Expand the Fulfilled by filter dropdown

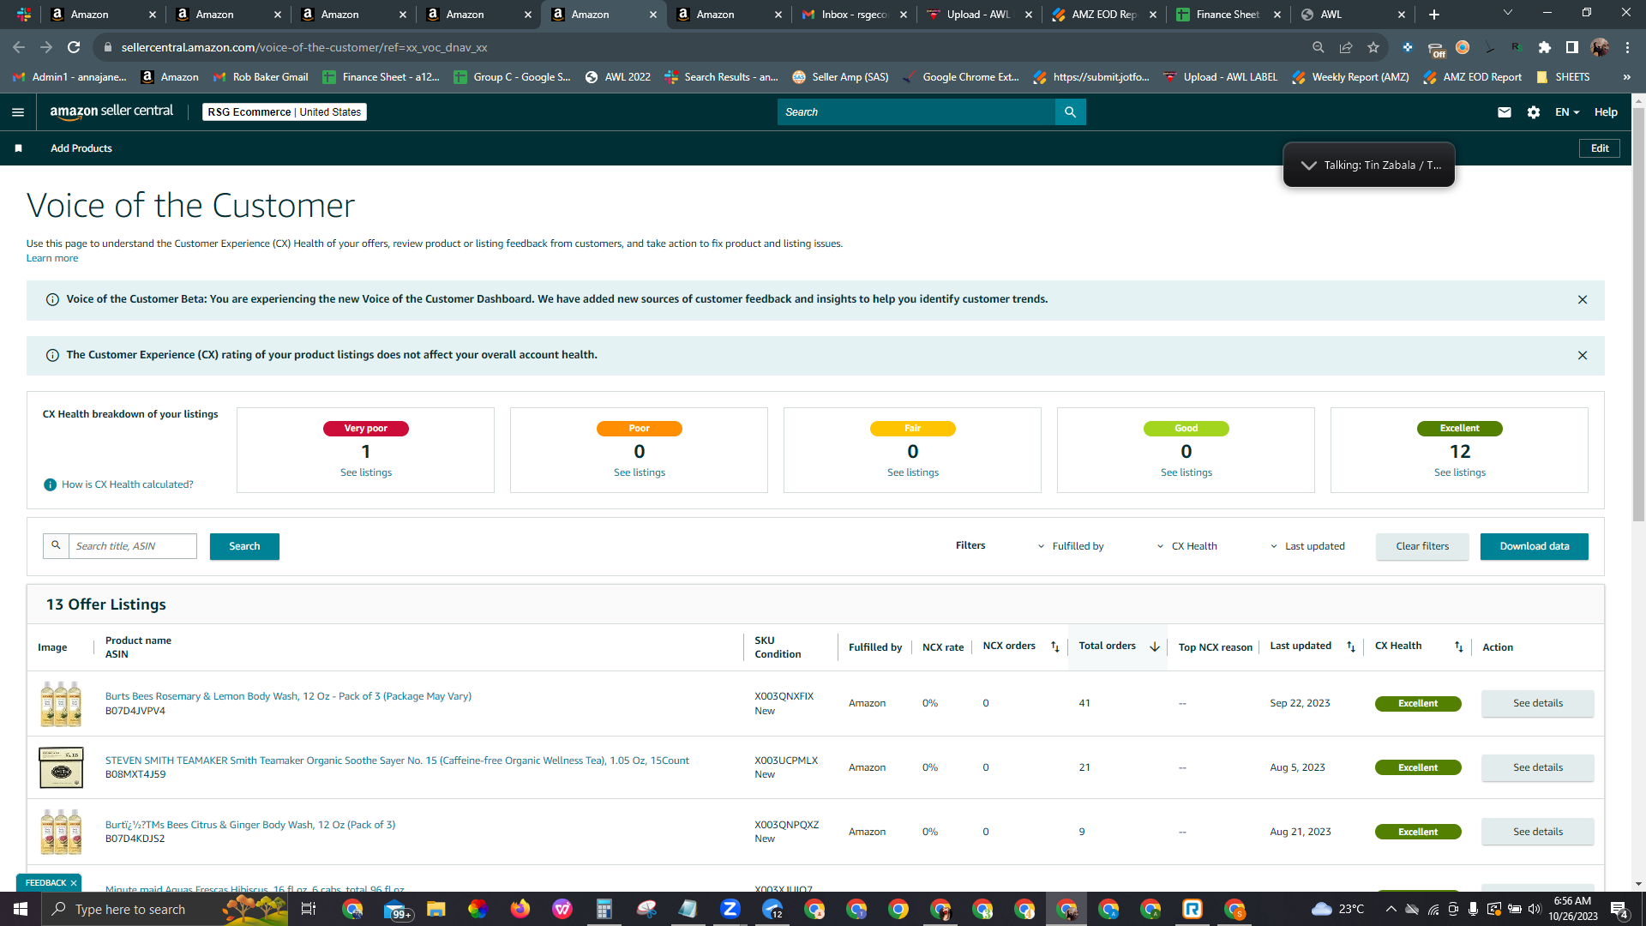(x=1071, y=547)
